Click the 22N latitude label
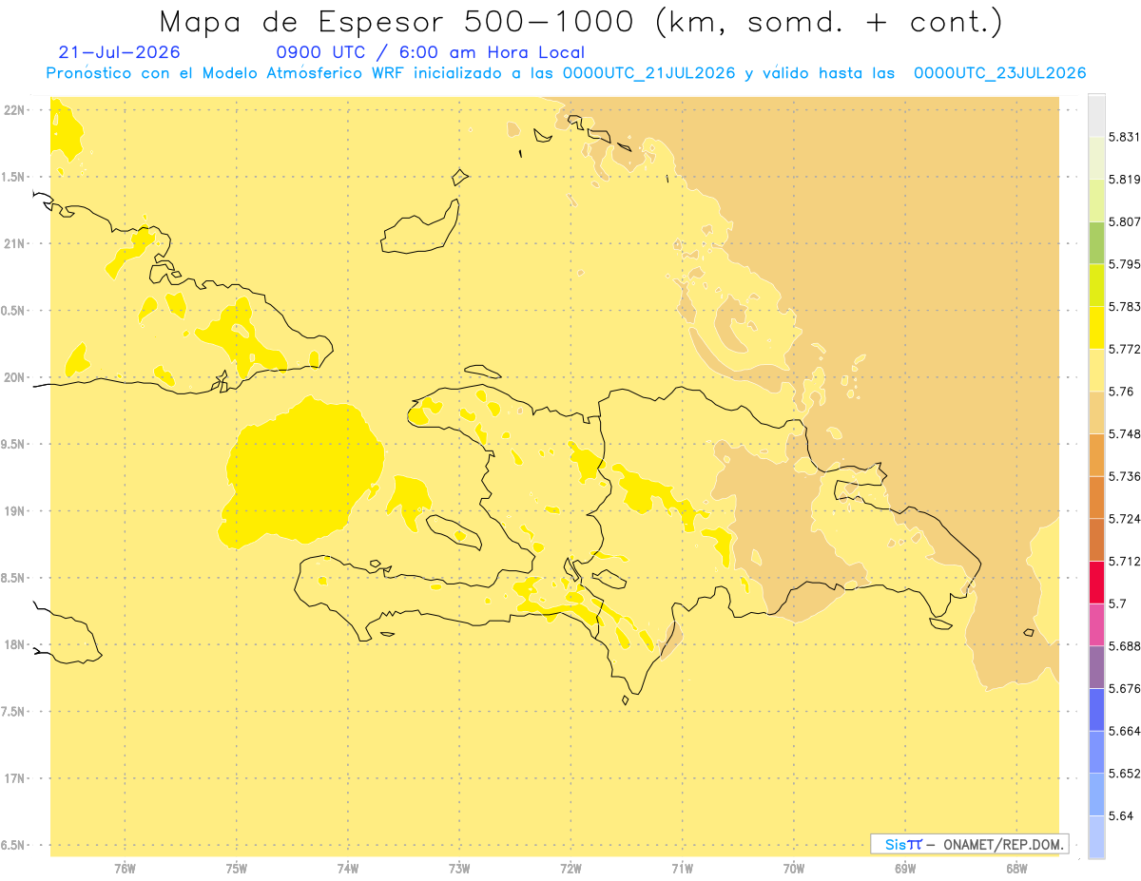The width and height of the screenshot is (1141, 881). click(x=14, y=110)
